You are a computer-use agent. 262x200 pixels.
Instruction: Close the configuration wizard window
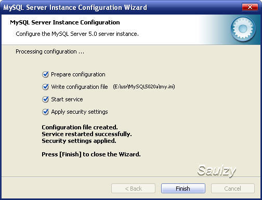[x=250, y=7]
